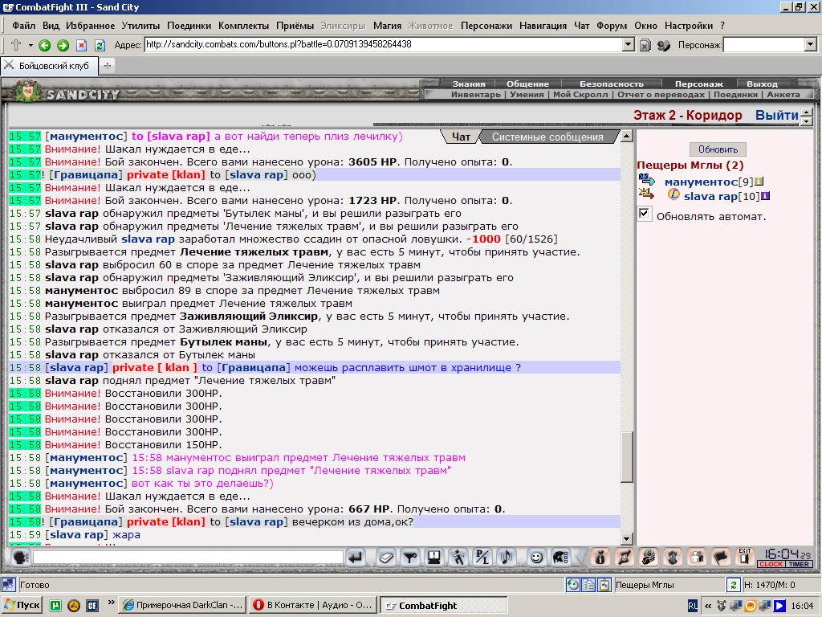Click the green forward arrow icon
Image resolution: width=822 pixels, height=617 pixels.
[63, 46]
